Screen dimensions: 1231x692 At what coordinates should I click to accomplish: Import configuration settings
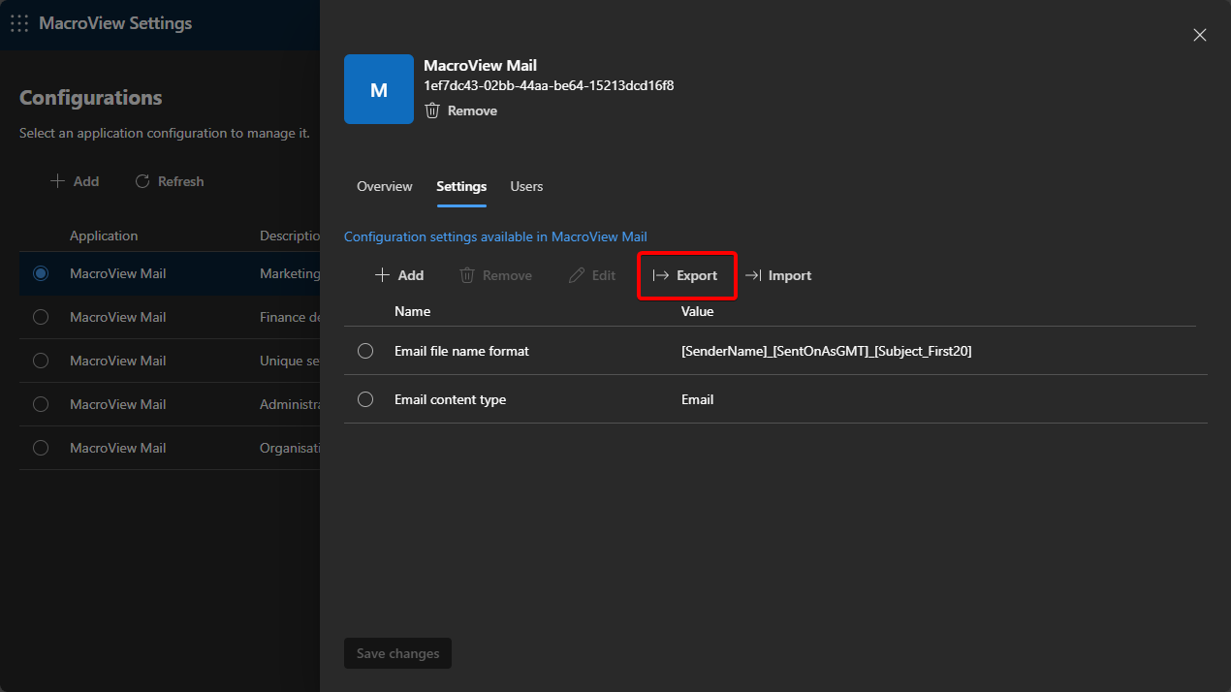point(778,275)
